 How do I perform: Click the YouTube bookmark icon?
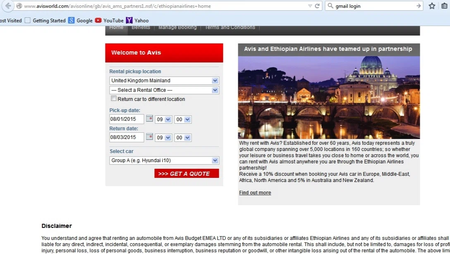pos(98,20)
